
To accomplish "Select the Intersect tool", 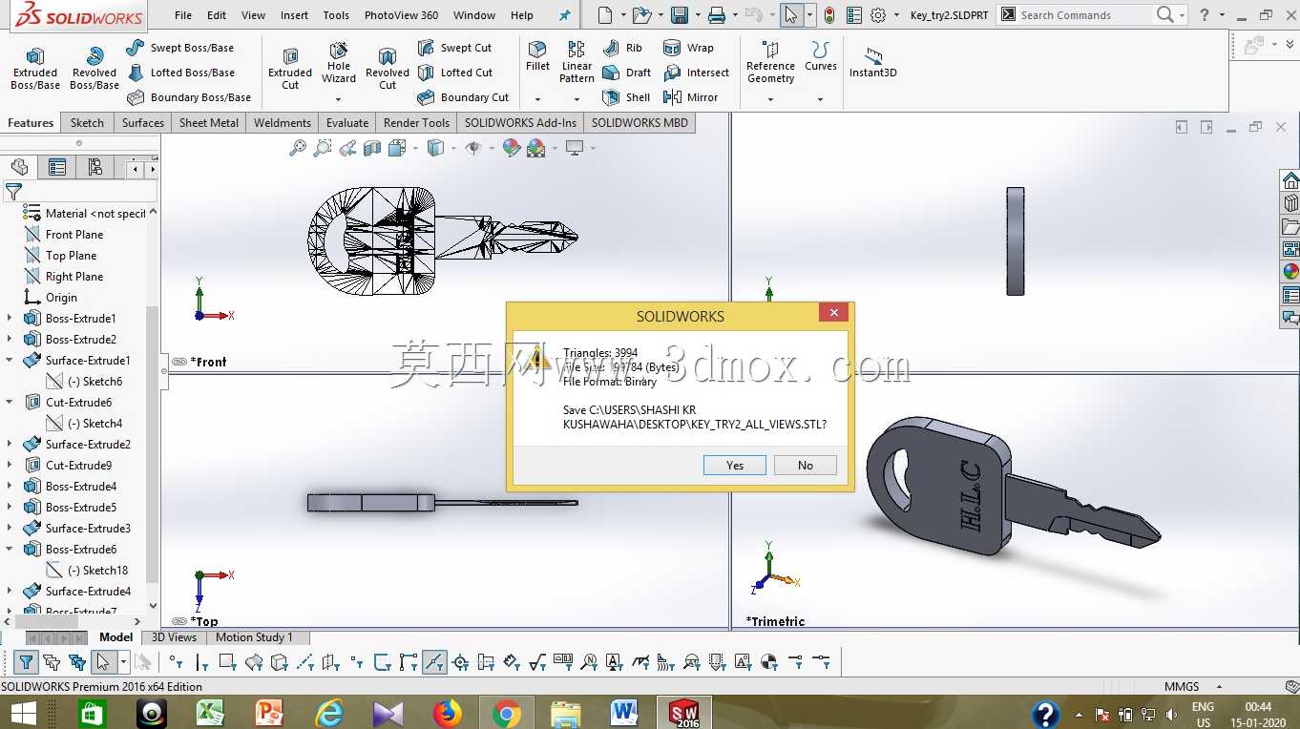I will 696,73.
